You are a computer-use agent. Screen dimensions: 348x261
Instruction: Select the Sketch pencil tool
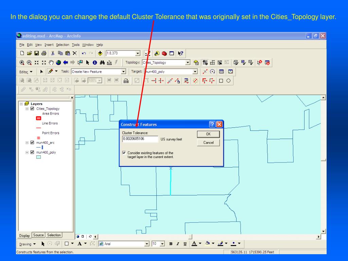point(51,71)
